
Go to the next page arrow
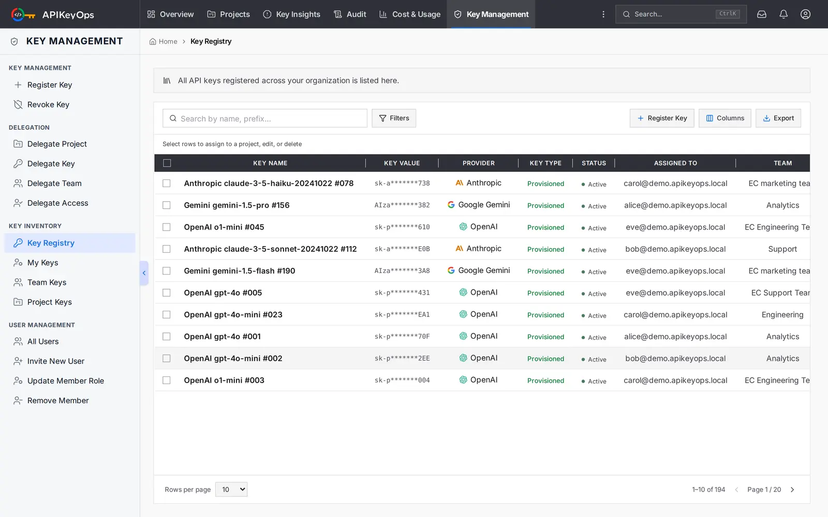(792, 490)
